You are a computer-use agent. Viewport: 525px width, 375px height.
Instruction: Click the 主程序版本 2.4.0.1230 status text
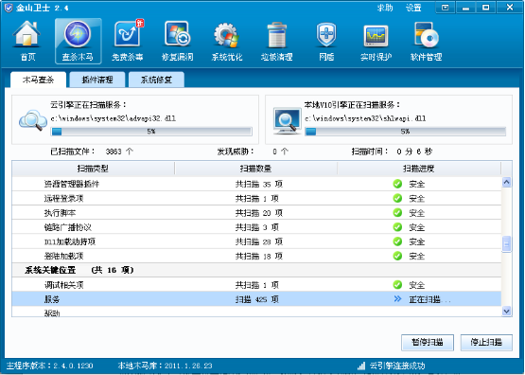tap(50, 366)
